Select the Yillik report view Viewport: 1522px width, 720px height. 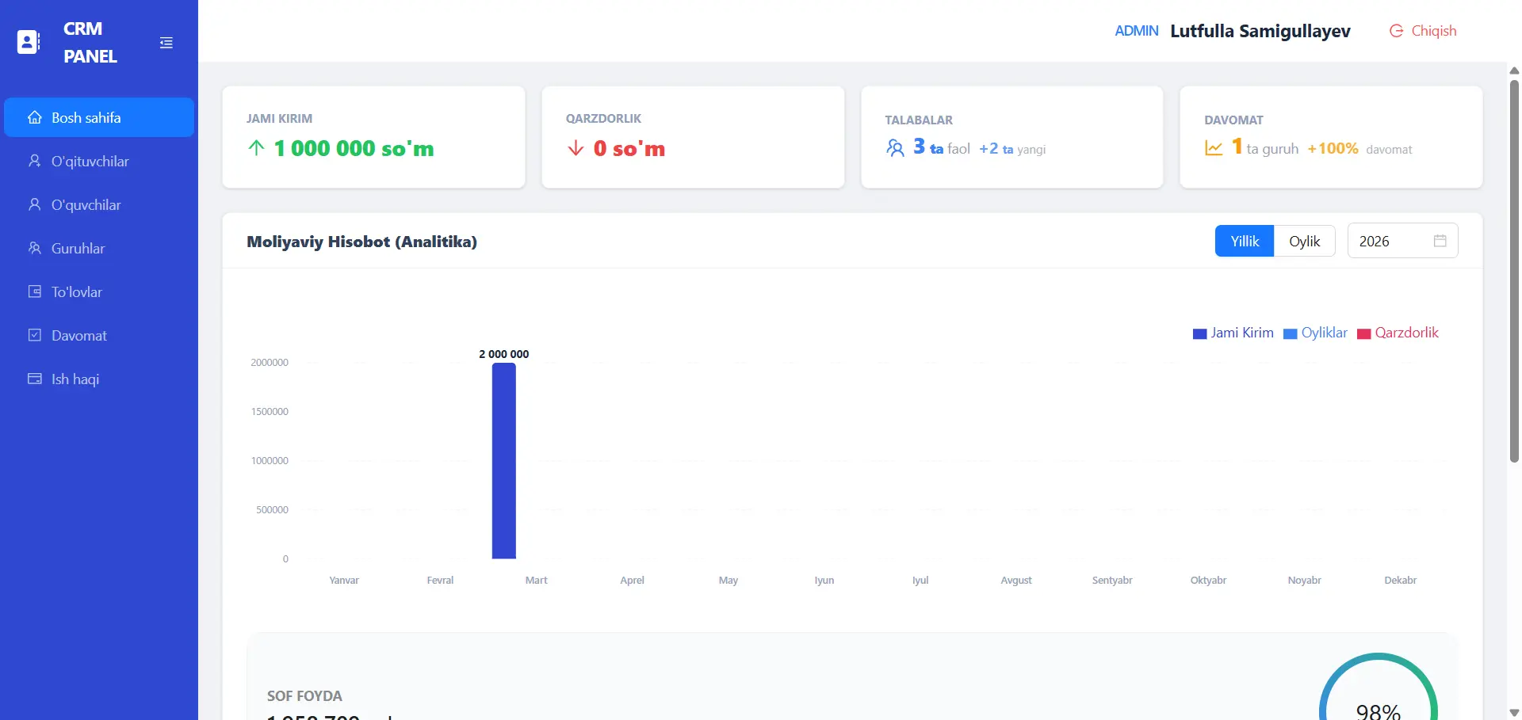[1244, 242]
